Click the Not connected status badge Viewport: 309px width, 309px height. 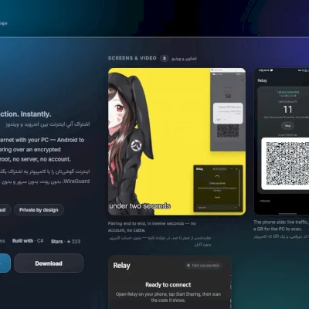[203, 265]
